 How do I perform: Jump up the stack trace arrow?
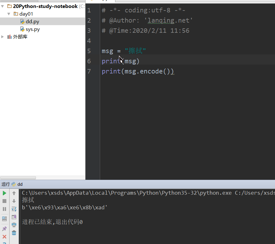(x=14, y=193)
